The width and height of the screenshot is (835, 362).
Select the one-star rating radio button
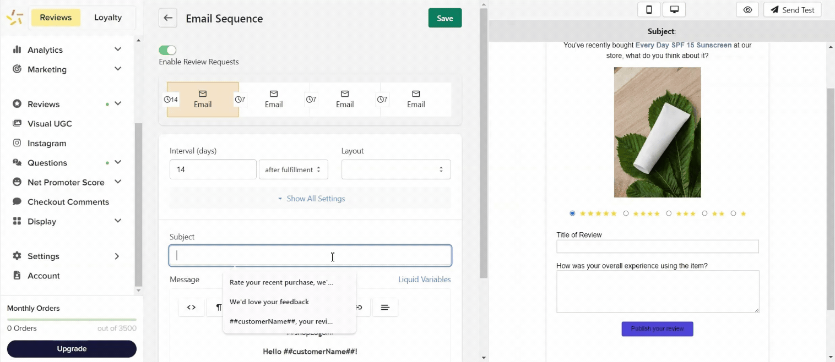pos(733,213)
